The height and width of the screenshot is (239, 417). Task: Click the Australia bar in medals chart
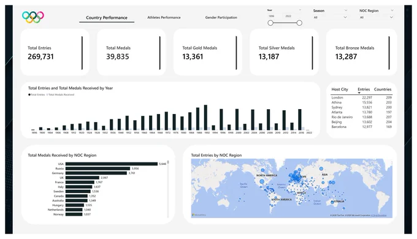77,200
